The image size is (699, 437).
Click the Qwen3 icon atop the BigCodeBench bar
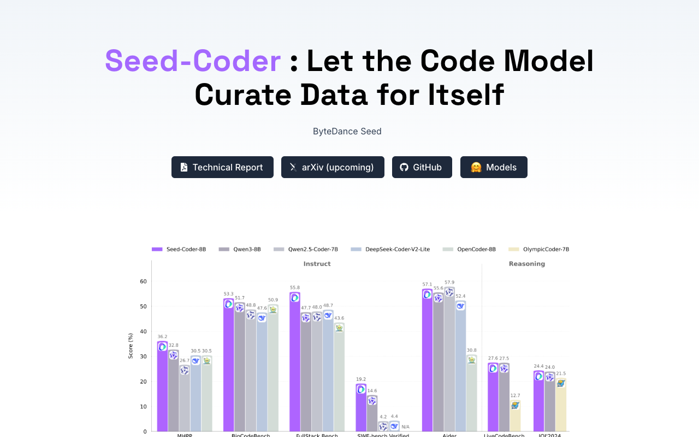(240, 307)
